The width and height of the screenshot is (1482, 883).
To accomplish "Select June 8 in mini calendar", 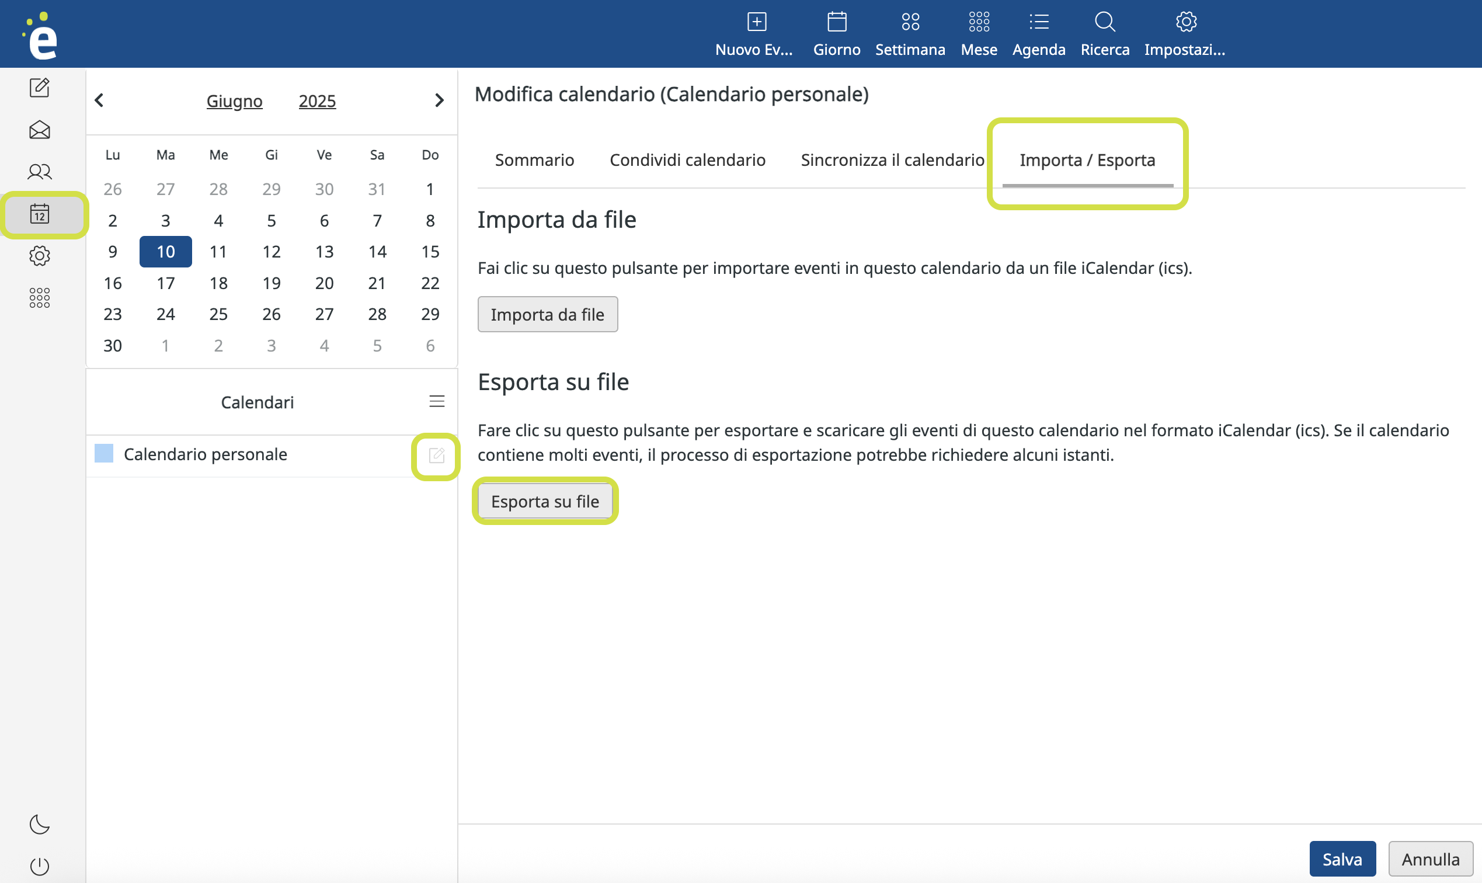I will 430,221.
